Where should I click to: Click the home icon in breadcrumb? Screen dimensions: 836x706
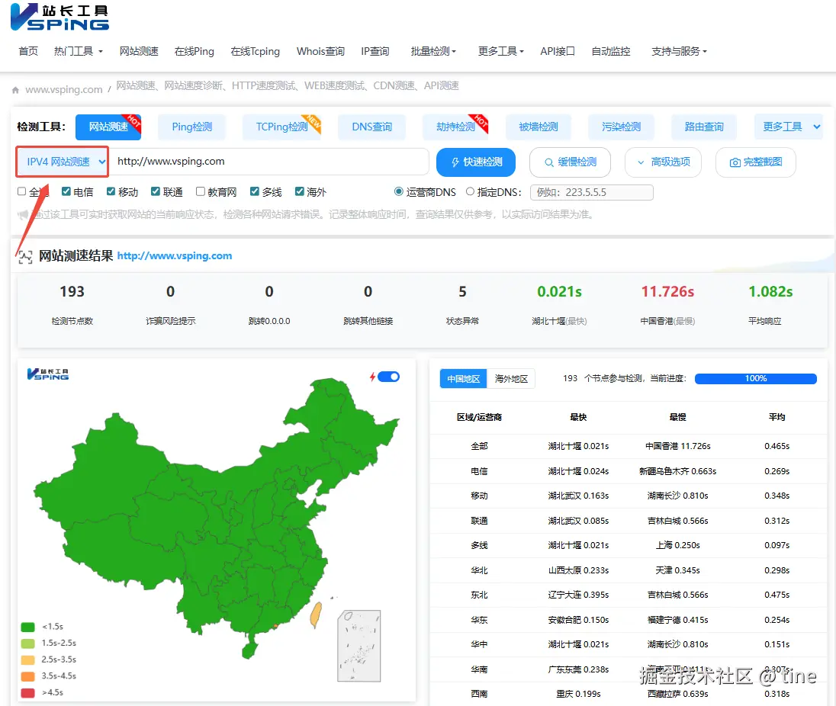tap(15, 90)
